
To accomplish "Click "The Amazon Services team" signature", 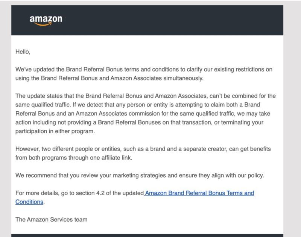I will (x=51, y=219).
